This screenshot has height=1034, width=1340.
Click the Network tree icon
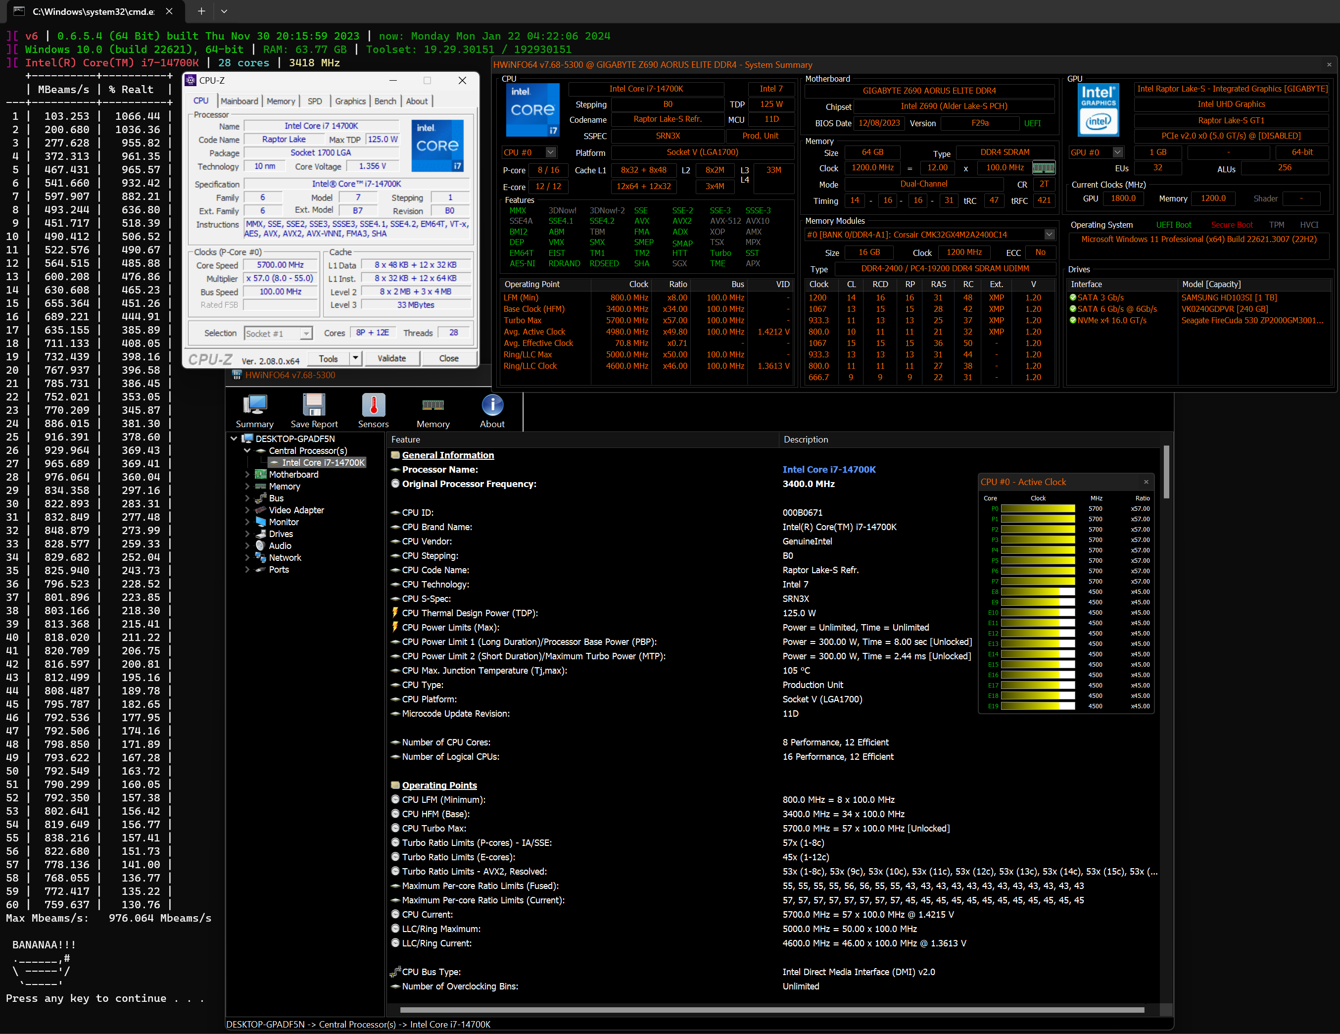(261, 557)
